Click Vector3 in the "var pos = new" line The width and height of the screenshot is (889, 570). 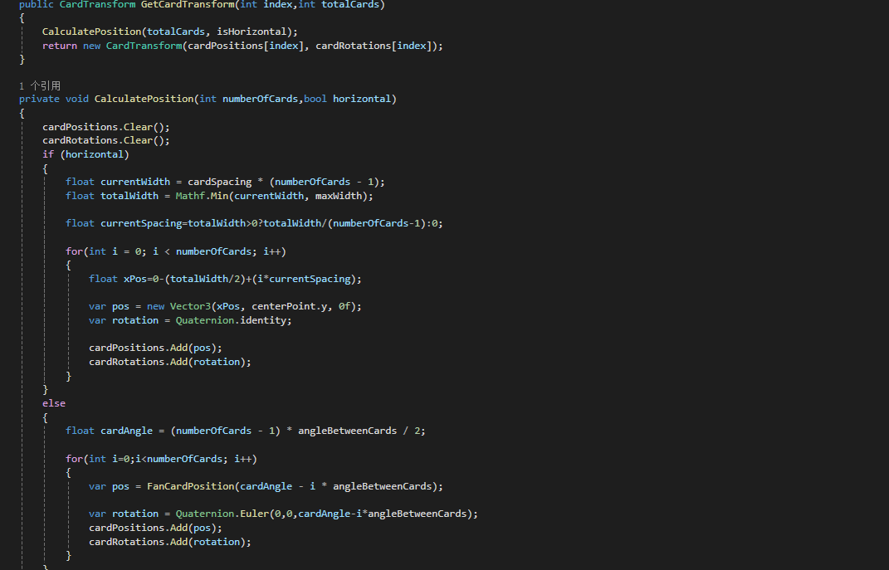[190, 306]
